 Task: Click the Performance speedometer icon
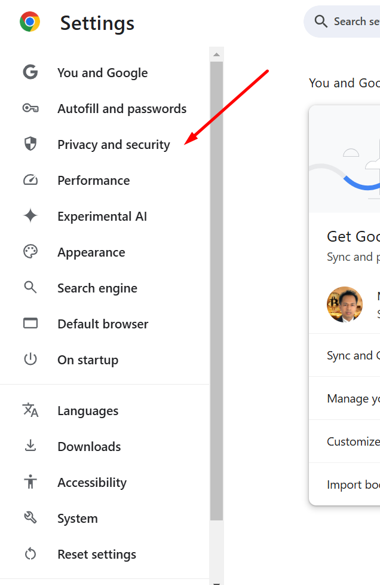pos(30,181)
